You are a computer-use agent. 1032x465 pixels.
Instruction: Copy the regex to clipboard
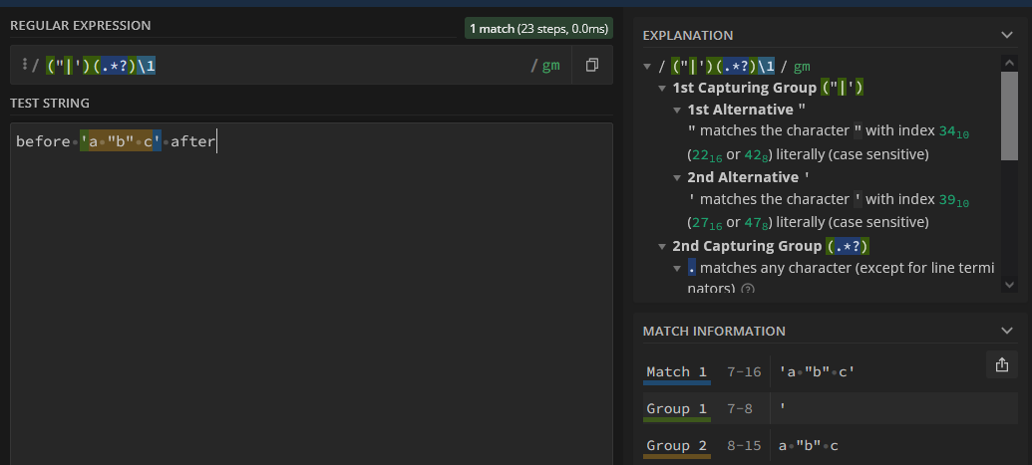coord(591,66)
